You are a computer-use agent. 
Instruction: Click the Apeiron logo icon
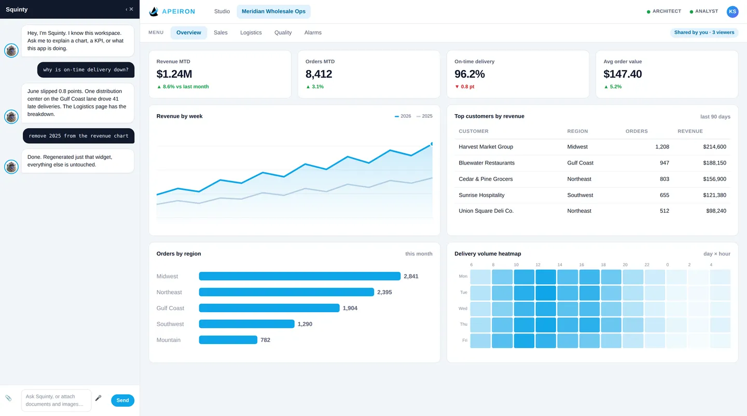(154, 11)
